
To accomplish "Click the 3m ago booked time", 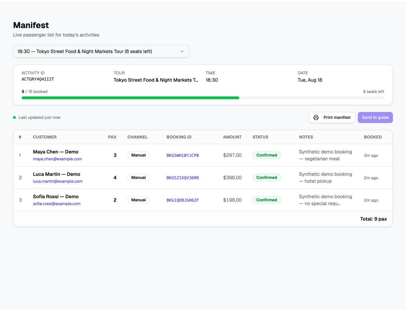I will point(371,156).
